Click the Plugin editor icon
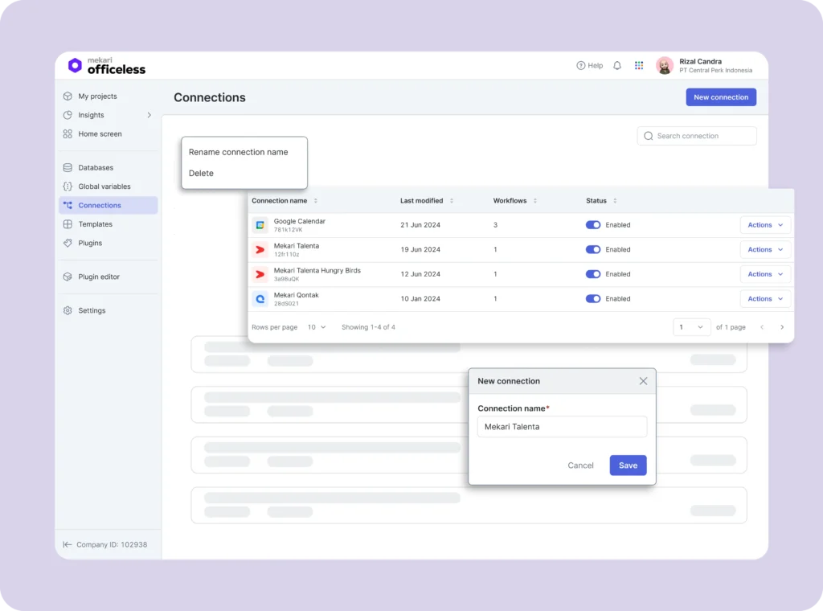This screenshot has height=611, width=823. [x=68, y=277]
